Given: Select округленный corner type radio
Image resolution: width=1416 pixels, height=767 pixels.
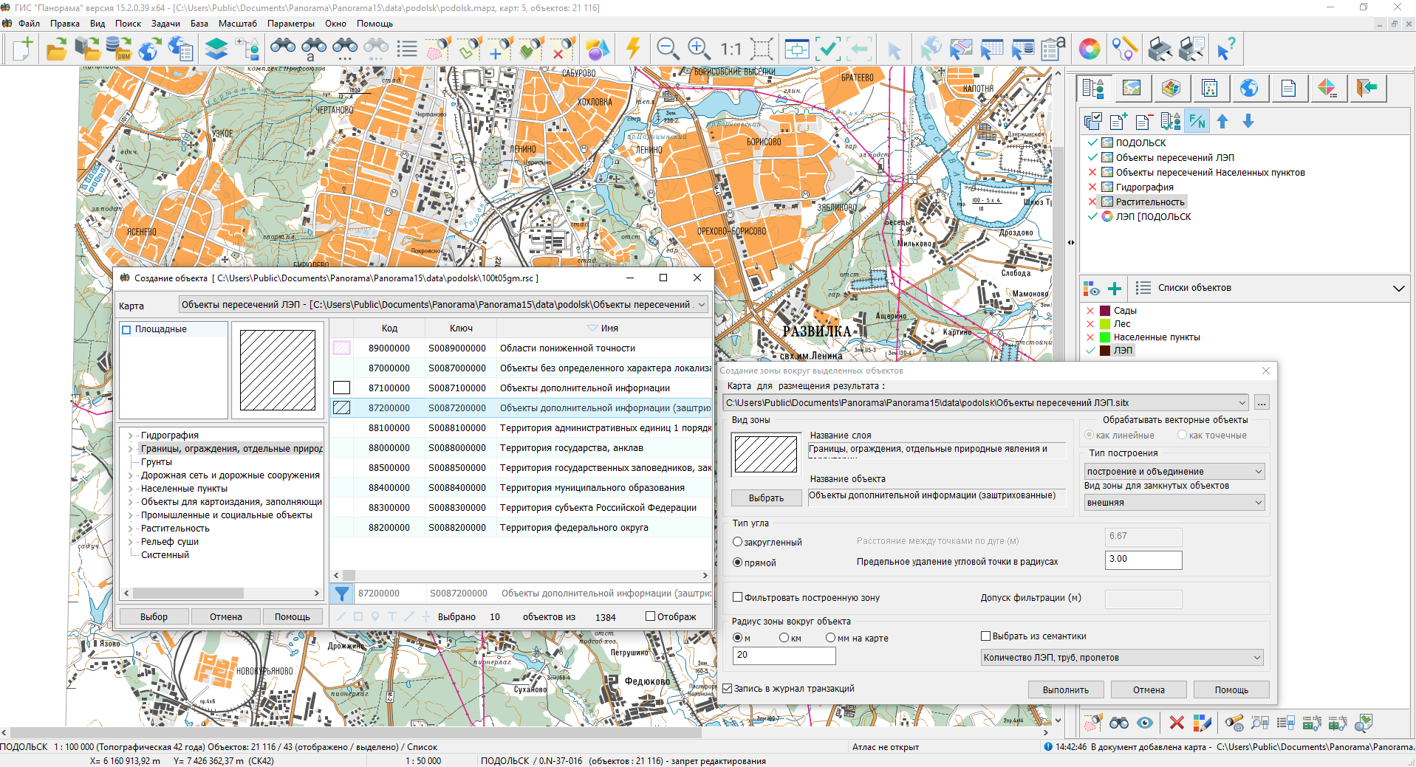Looking at the screenshot, I should tap(737, 542).
